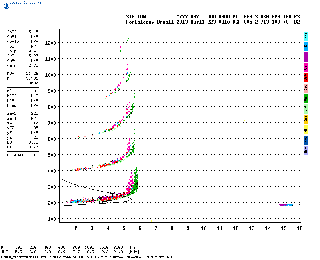The width and height of the screenshot is (320, 260).
Task: Click the fmin value 2.75
Action: click(x=33, y=66)
